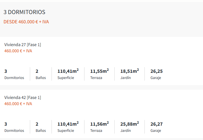Select the Dormitorios count for Vivienda 42
The width and height of the screenshot is (203, 140).
pos(6,124)
